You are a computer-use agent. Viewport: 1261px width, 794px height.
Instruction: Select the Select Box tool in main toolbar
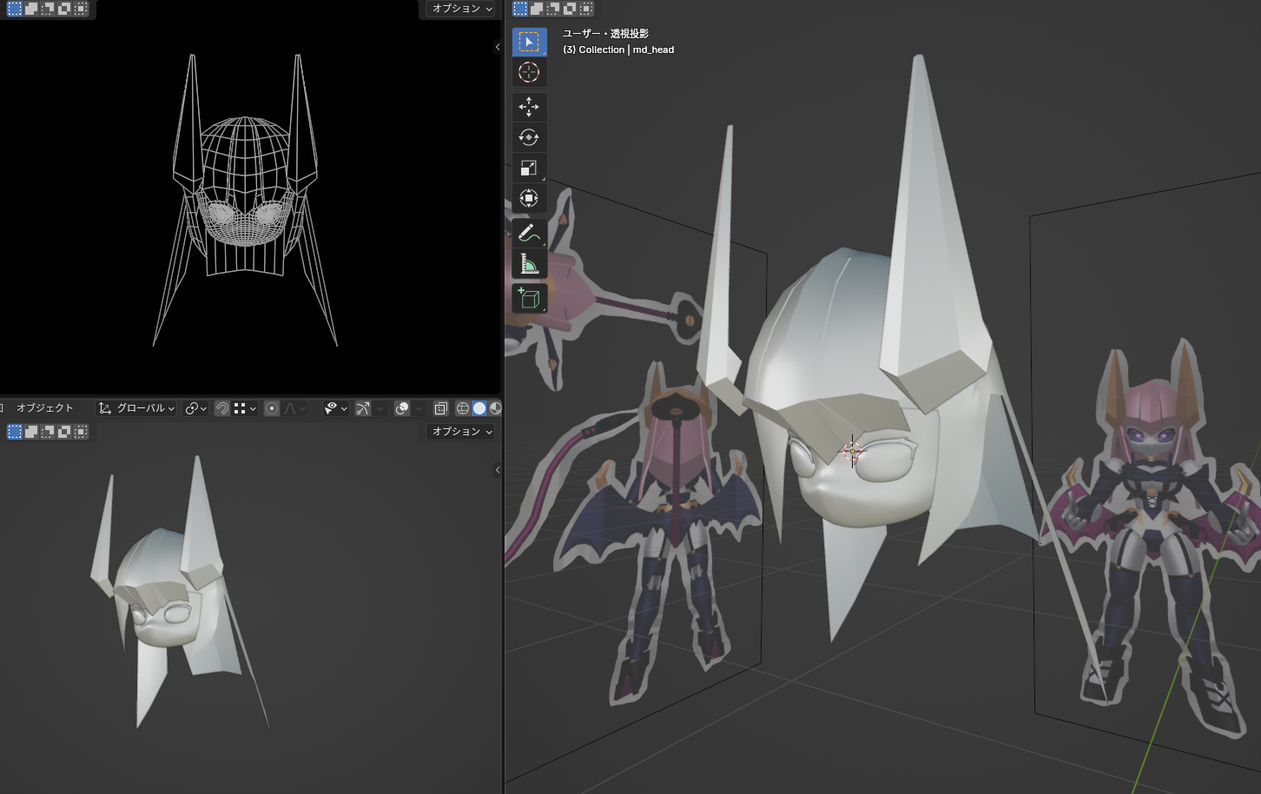(529, 42)
